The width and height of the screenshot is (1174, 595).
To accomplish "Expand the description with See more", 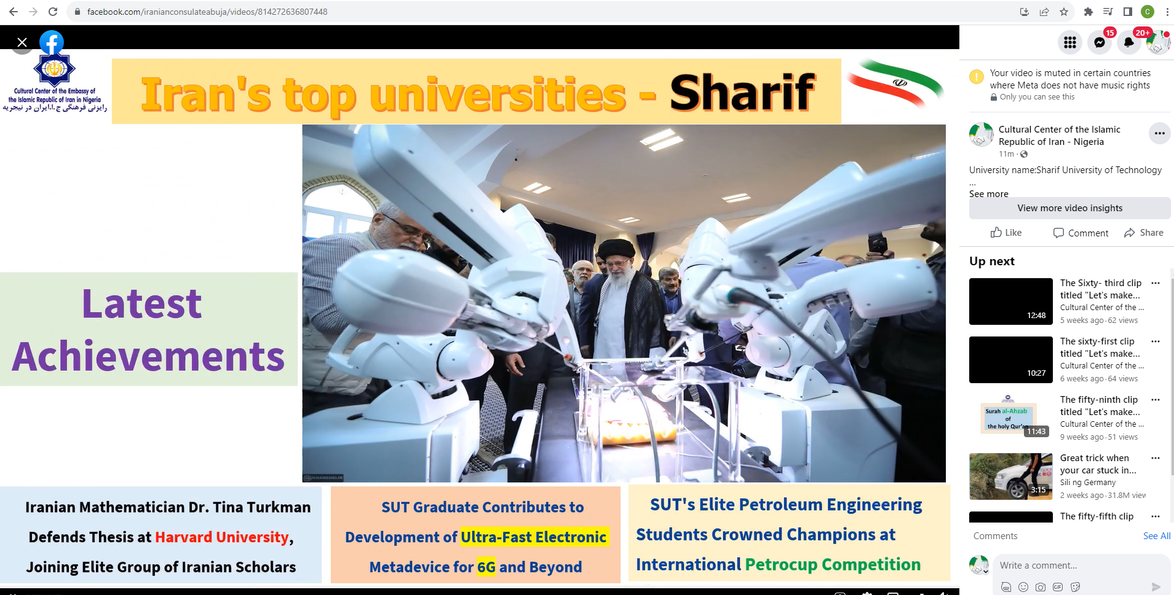I will 989,194.
